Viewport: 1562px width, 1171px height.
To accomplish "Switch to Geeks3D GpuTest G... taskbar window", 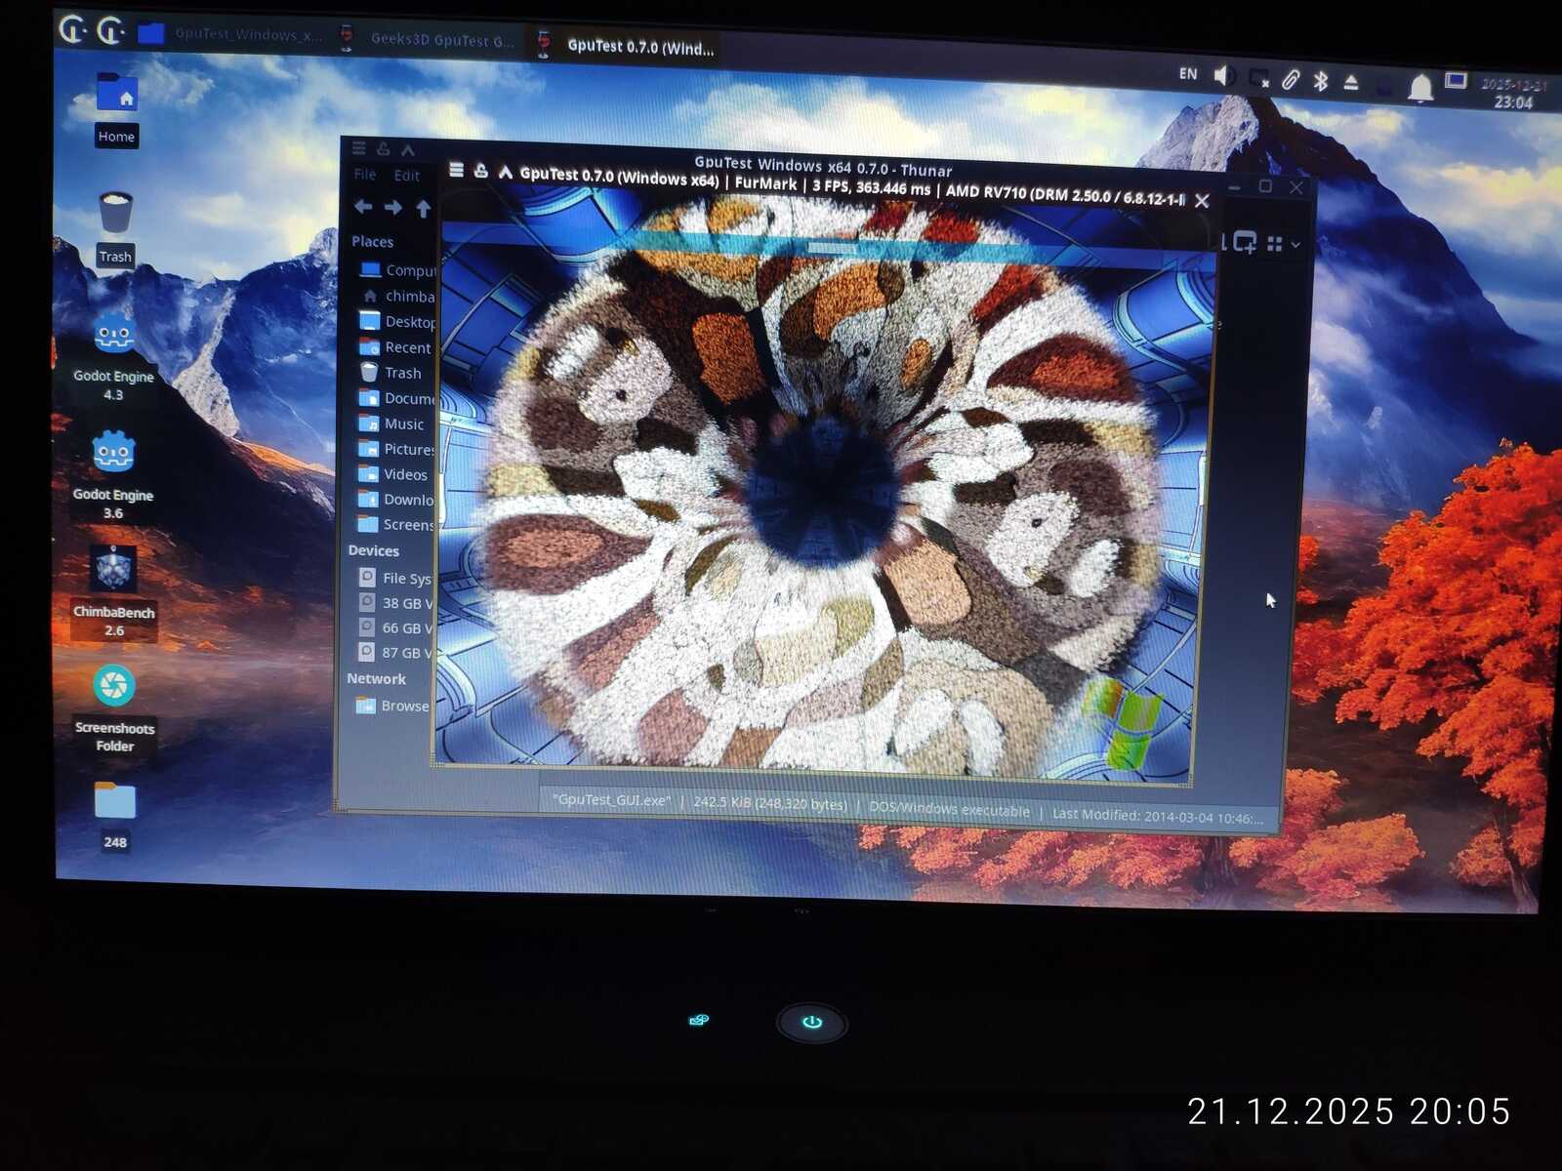I will [429, 39].
